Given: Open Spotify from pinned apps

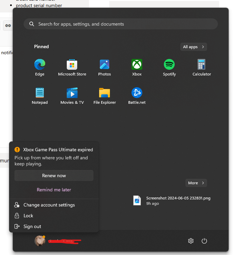Looking at the screenshot, I should pyautogui.click(x=169, y=67).
